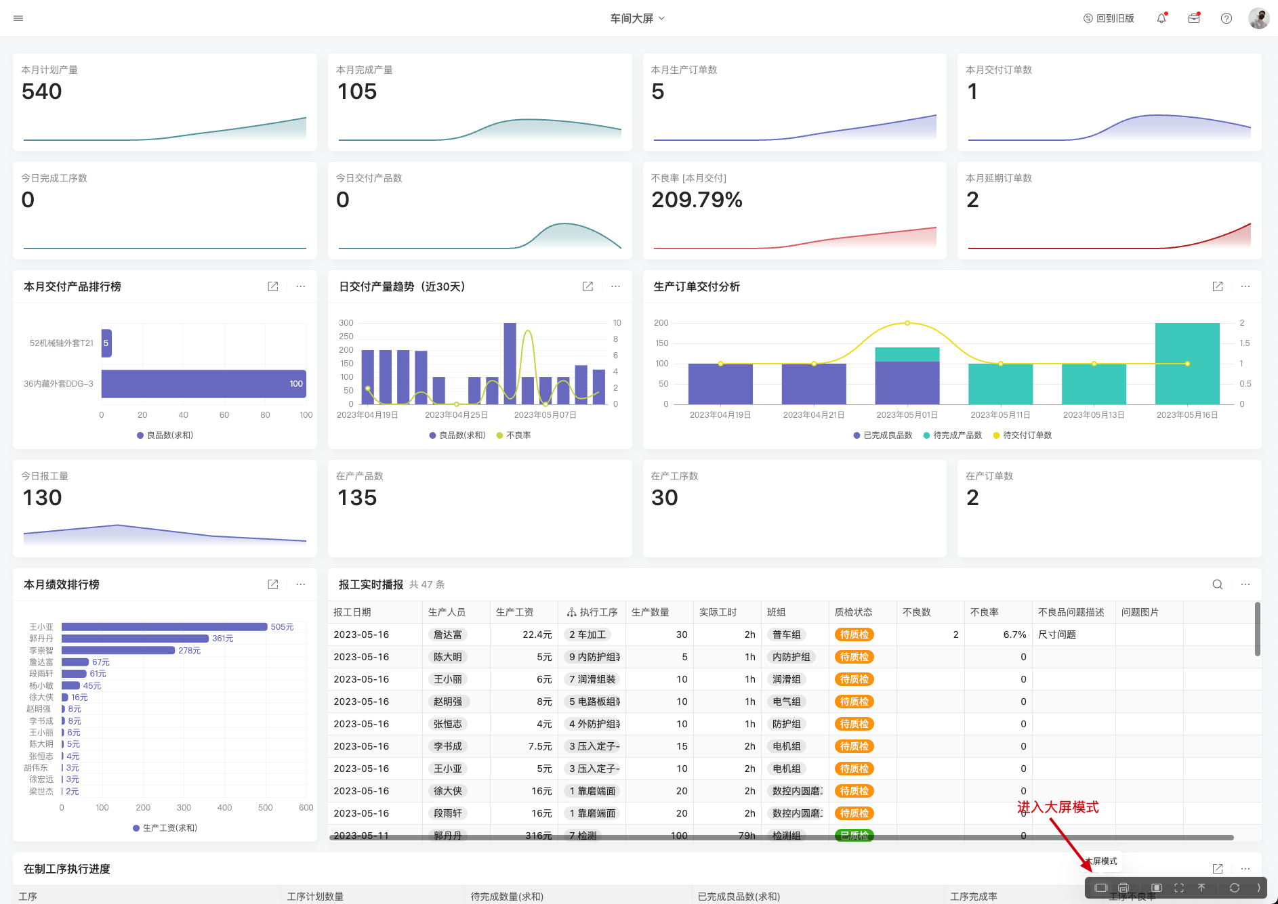Open the 车间大屏 title dropdown
Viewport: 1278px width, 904px height.
(x=638, y=18)
